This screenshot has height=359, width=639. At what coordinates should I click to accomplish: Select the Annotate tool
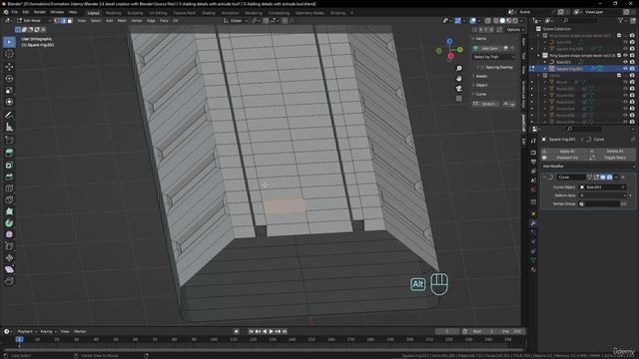[9, 116]
